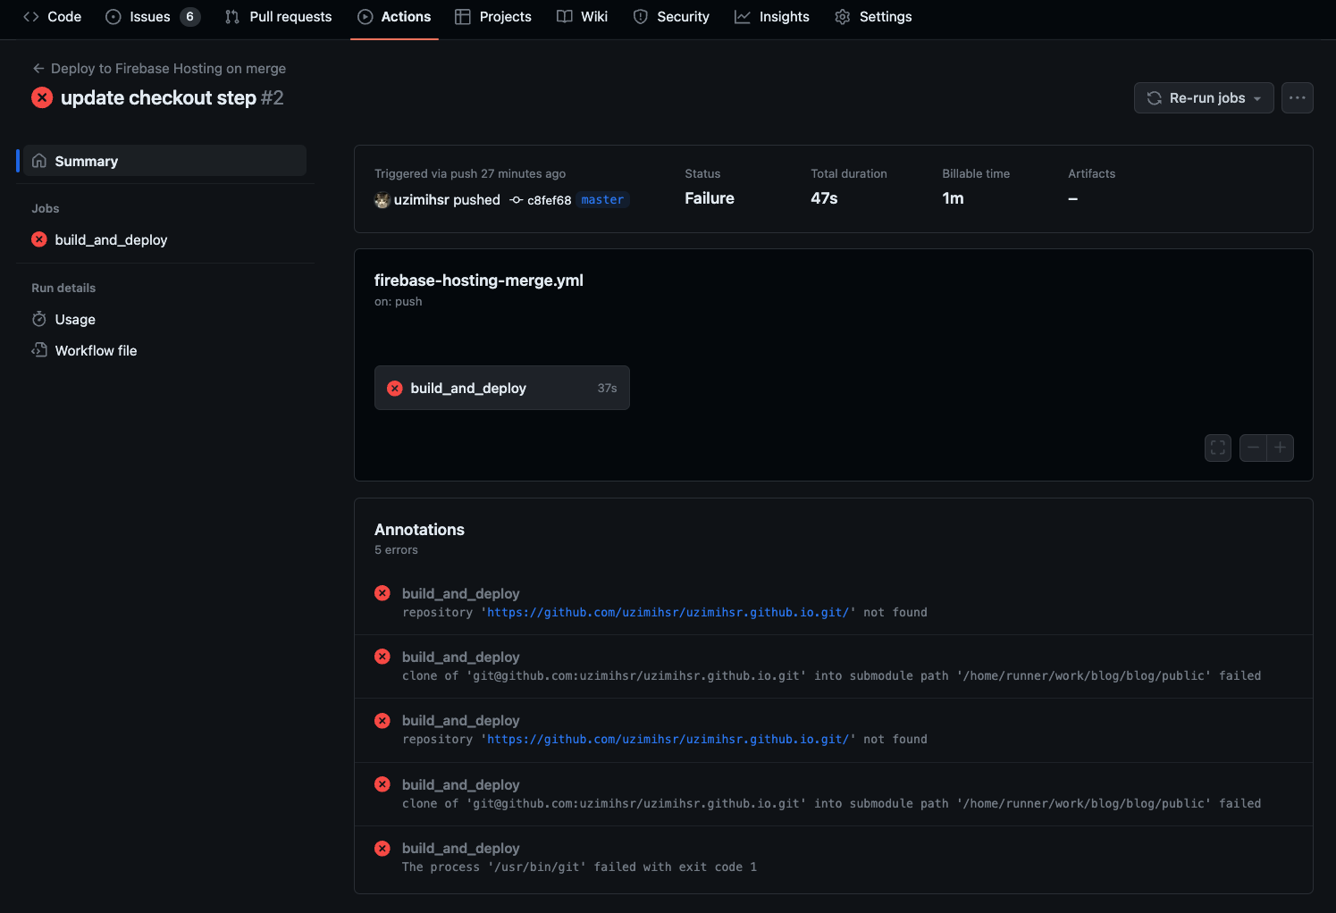The image size is (1336, 913).
Task: Open first annotation's github repository URL
Action: tap(668, 613)
